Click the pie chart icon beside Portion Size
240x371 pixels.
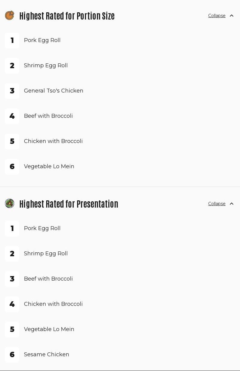[x=10, y=16]
